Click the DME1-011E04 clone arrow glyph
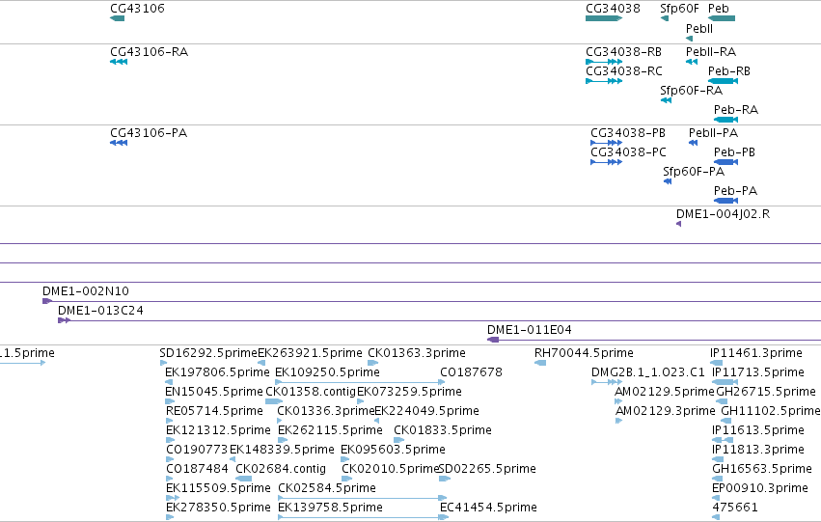Screen dimensions: 821x522 tap(493, 340)
